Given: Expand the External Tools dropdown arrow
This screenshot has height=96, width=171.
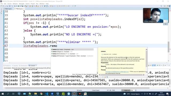Looking at the screenshot, I should [28, 6].
